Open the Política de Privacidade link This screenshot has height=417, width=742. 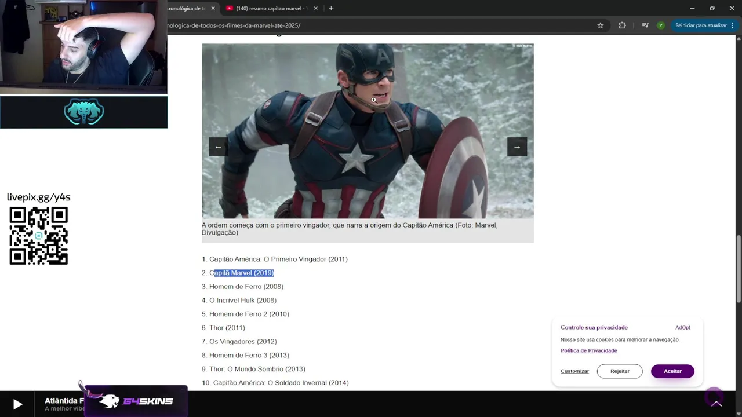(x=588, y=350)
